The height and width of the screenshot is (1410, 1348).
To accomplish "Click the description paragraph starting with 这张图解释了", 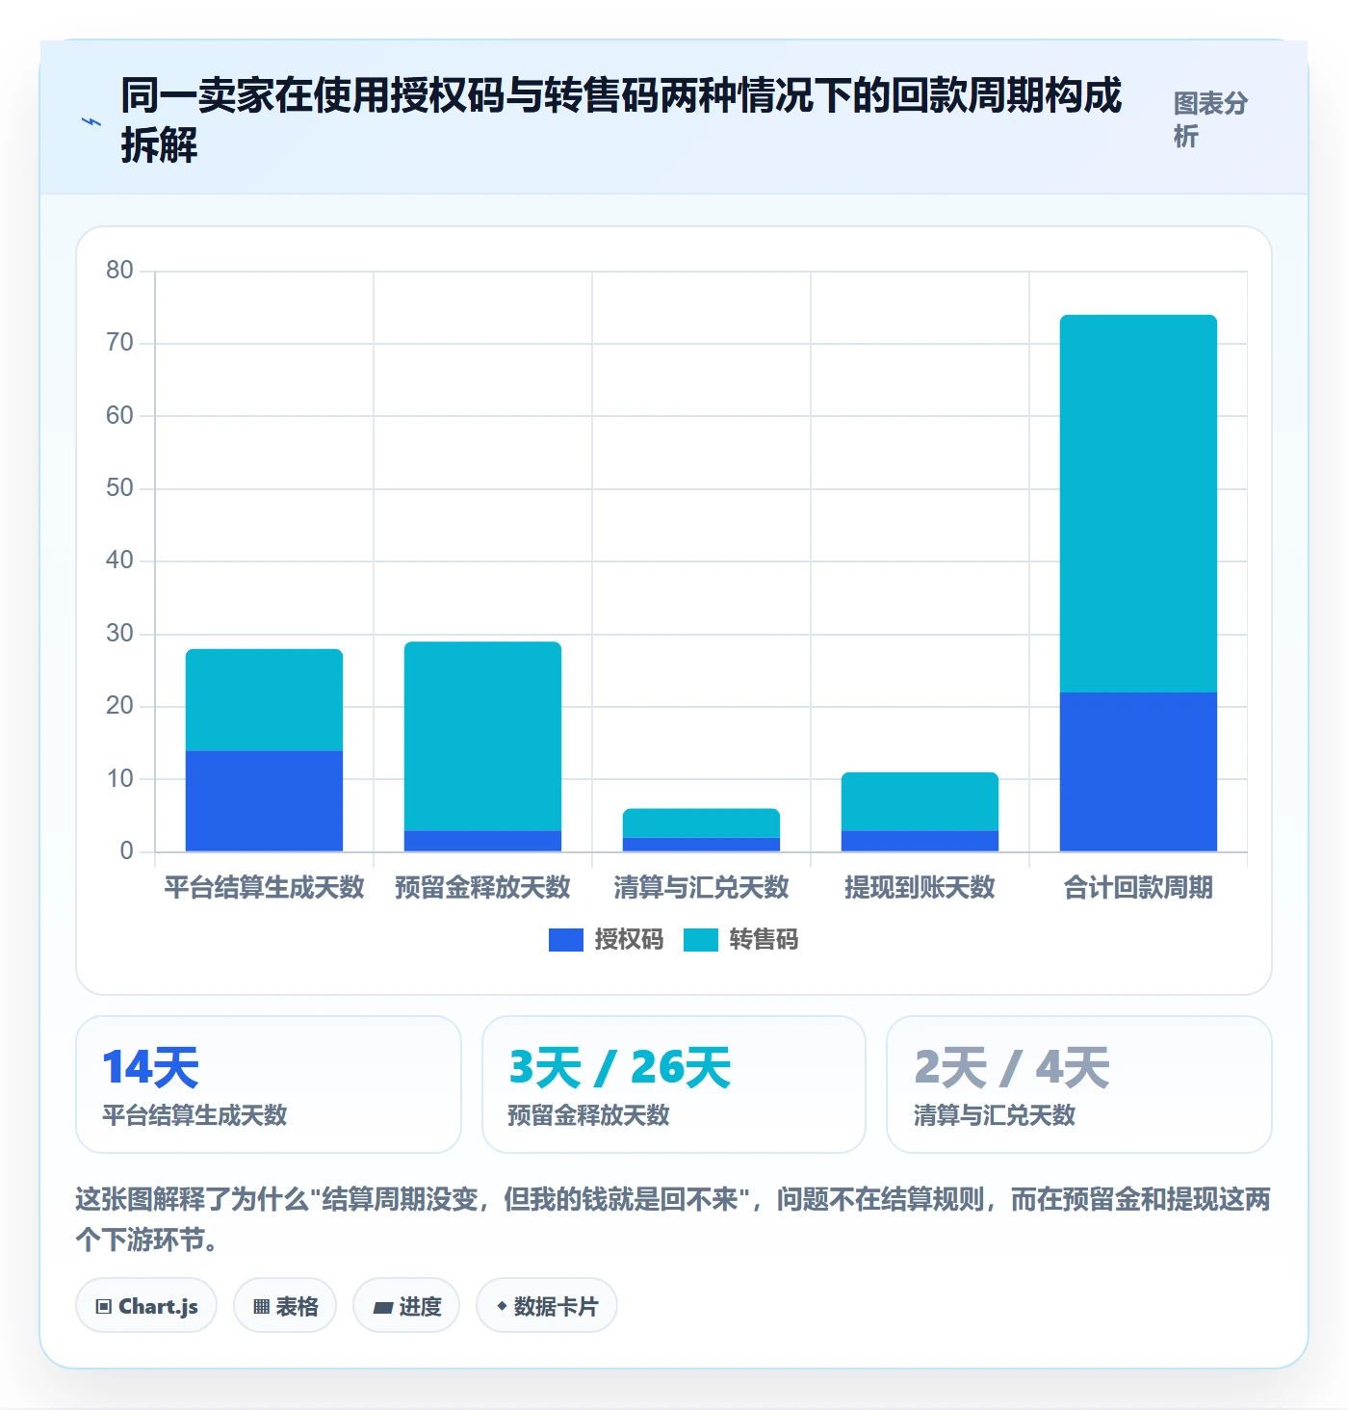I will pos(673,1219).
